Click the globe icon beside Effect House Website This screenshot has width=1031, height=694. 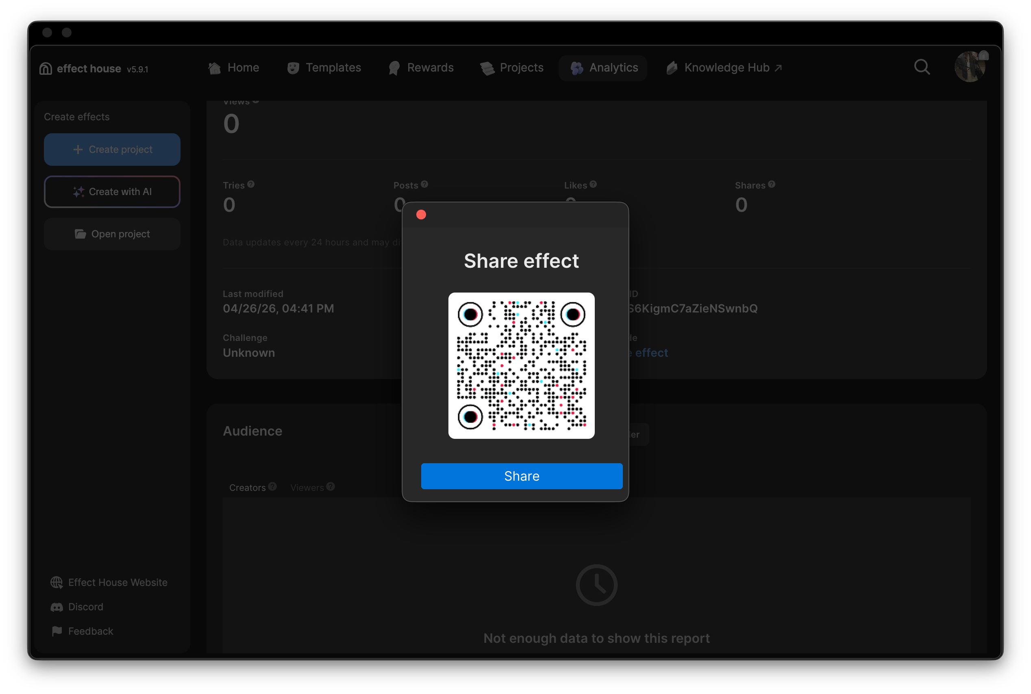pyautogui.click(x=57, y=583)
